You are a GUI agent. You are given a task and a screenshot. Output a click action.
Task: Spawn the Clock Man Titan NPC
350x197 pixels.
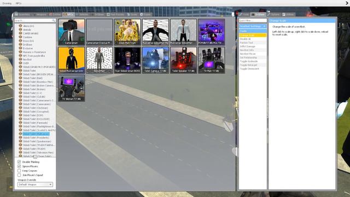[x=127, y=32]
